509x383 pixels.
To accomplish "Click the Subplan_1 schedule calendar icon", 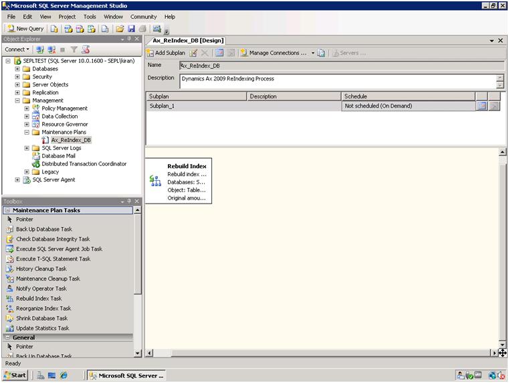I will pos(482,106).
